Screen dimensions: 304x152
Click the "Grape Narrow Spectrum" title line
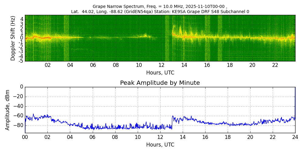[x=160, y=6]
